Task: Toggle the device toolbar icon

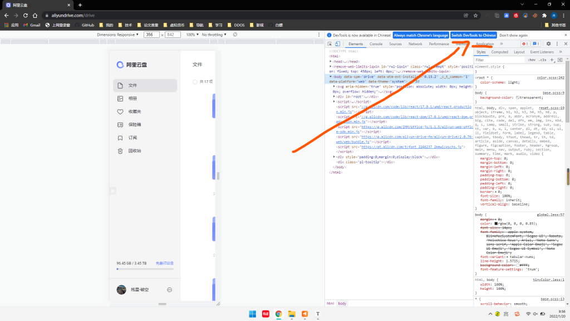Action: pos(338,43)
